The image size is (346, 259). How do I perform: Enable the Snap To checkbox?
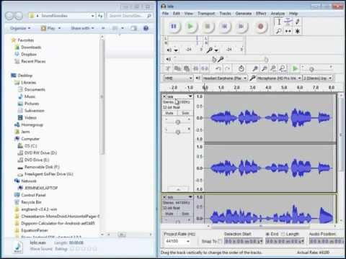pos(220,241)
